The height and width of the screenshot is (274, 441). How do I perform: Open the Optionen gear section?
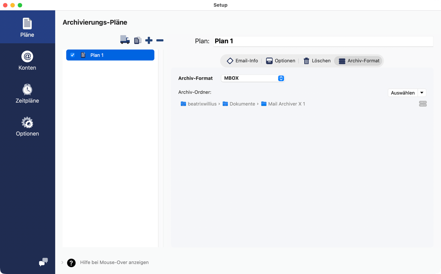tap(27, 126)
